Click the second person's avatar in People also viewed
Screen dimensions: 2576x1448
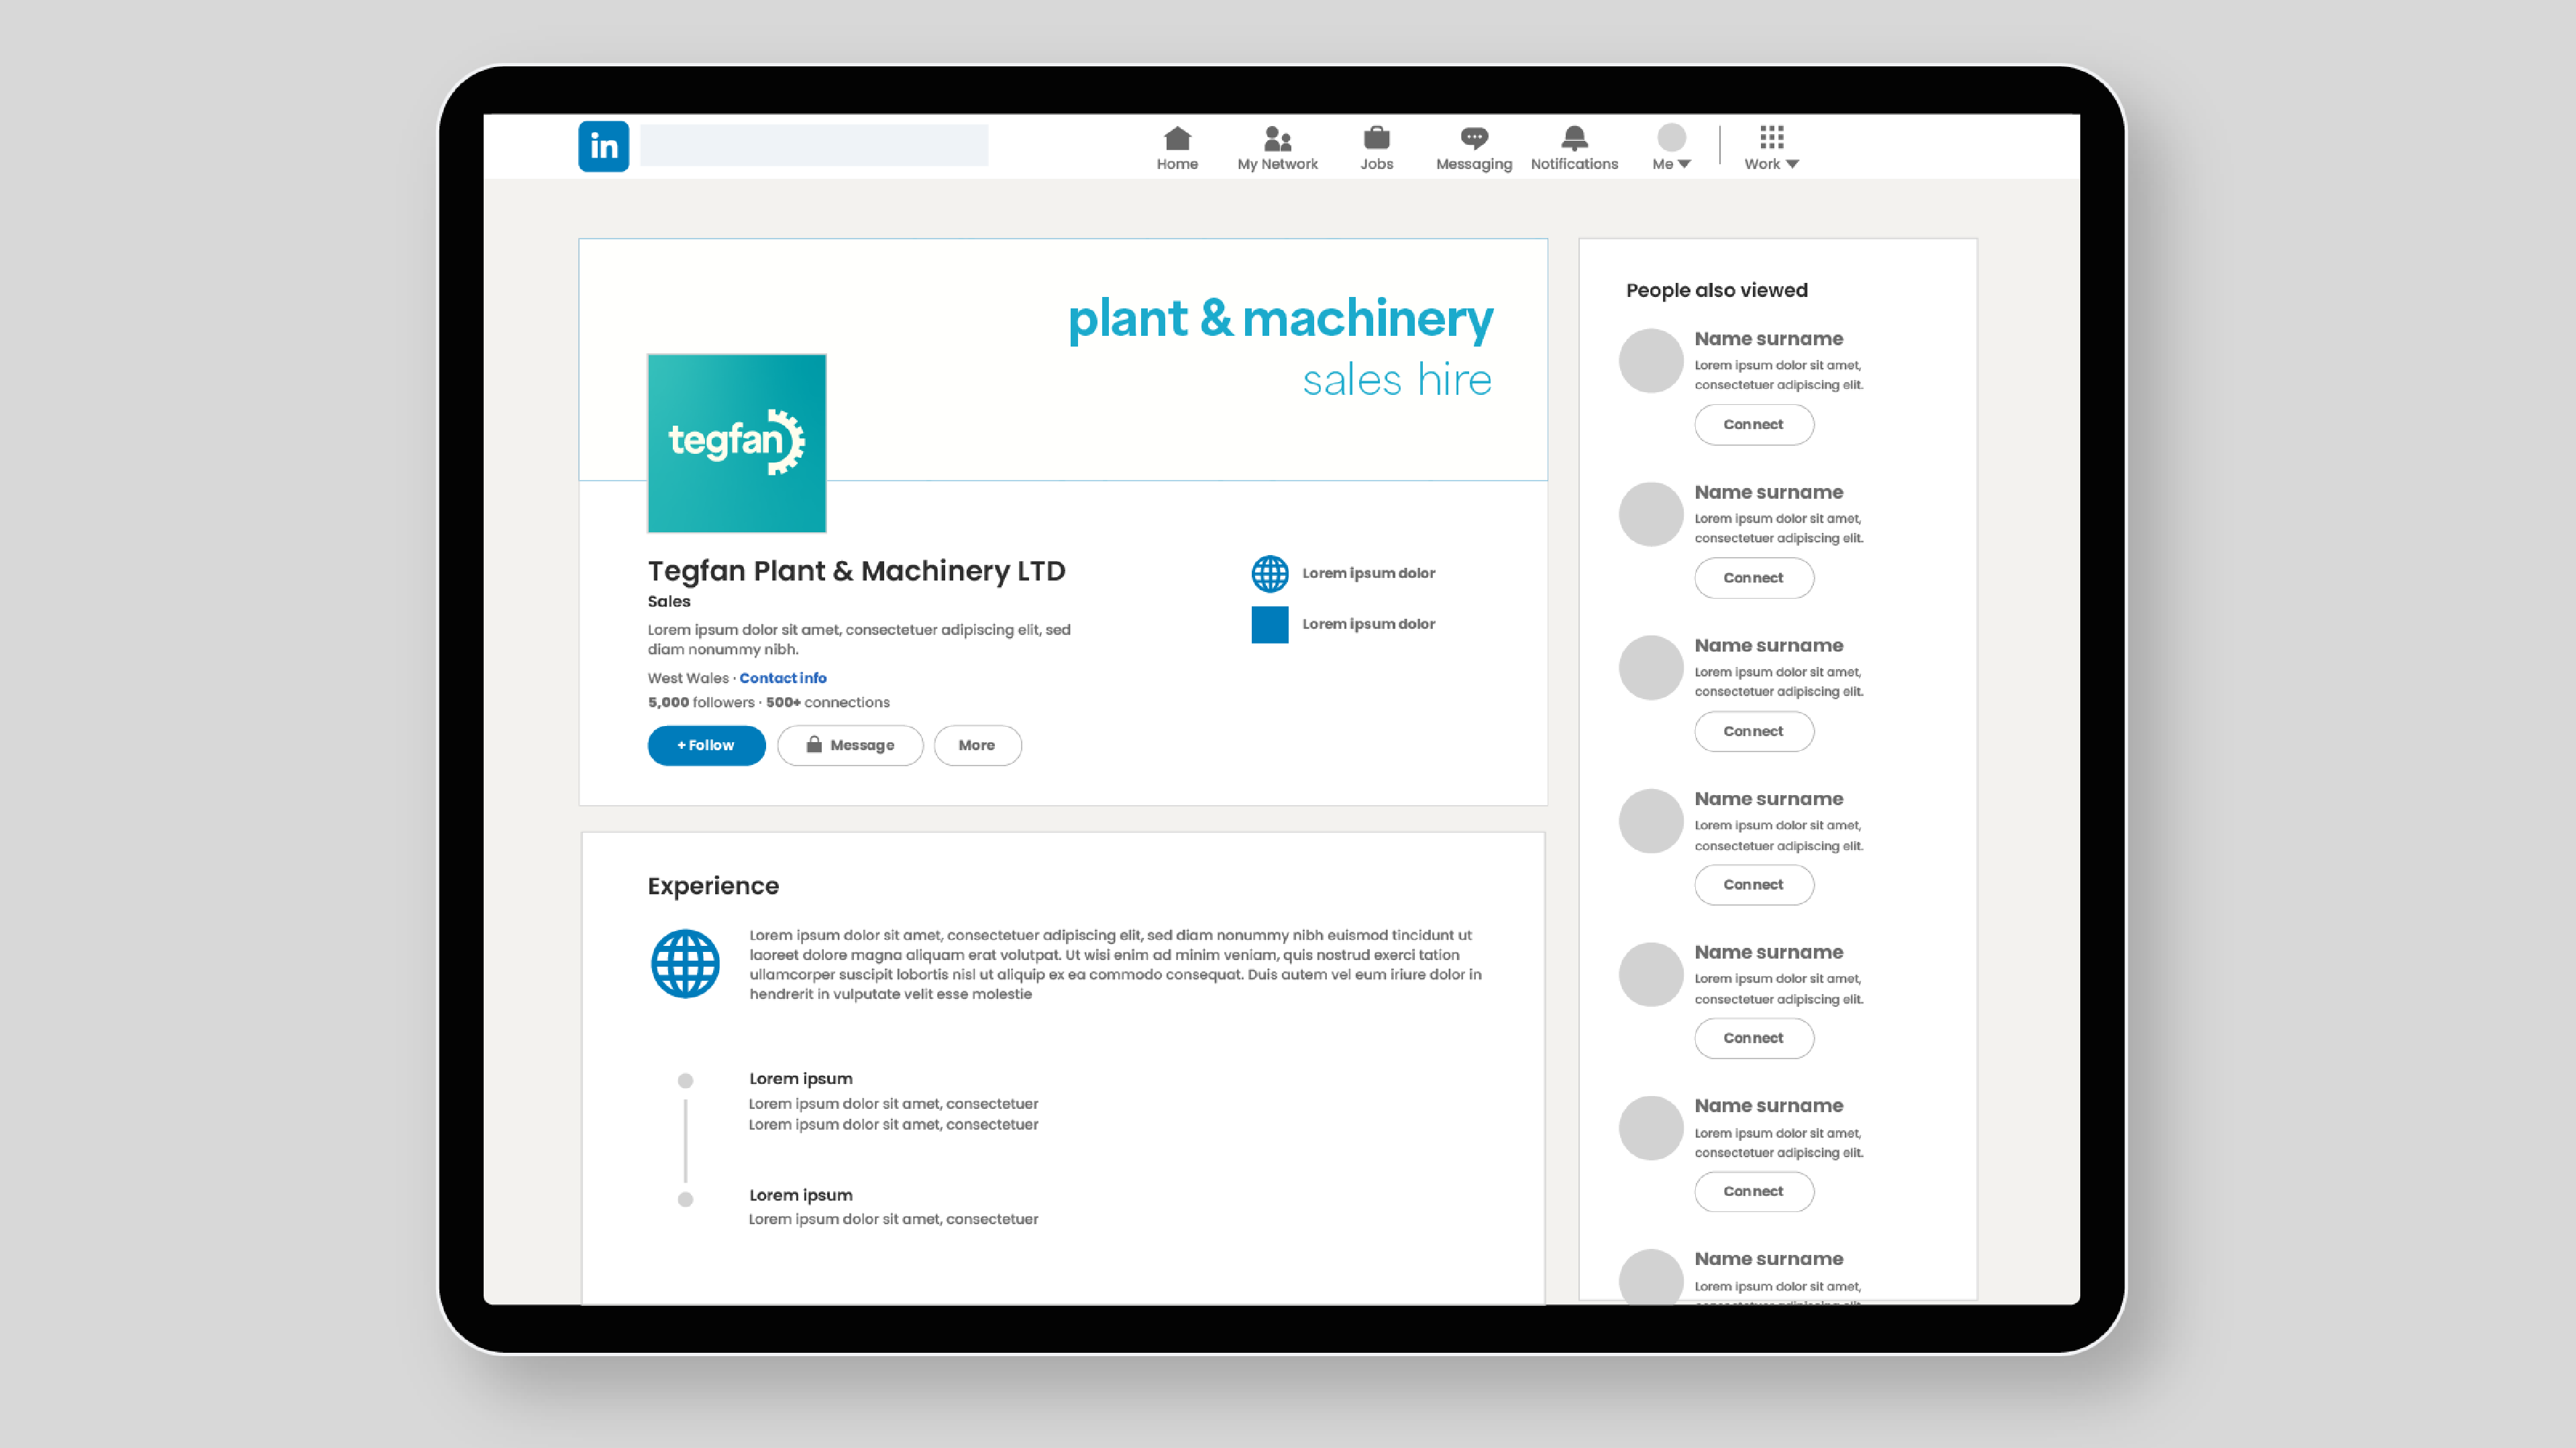pyautogui.click(x=1651, y=515)
